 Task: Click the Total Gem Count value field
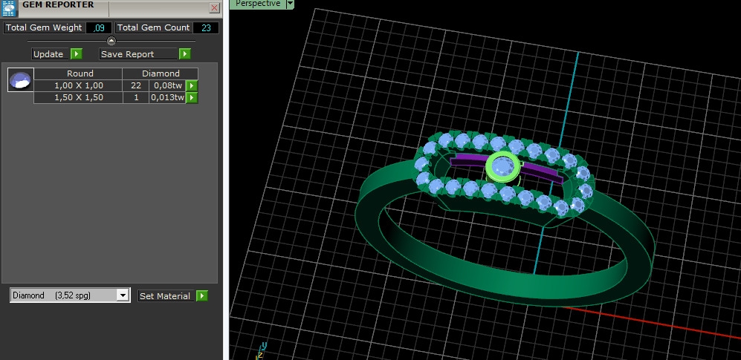(206, 28)
